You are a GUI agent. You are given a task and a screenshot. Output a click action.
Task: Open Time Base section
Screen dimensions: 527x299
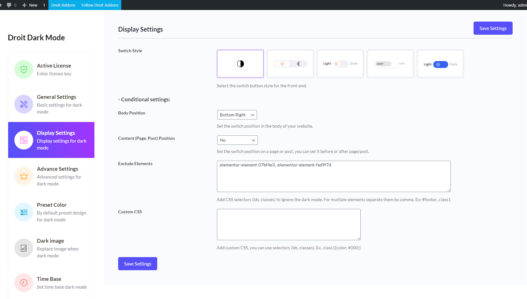(51, 283)
